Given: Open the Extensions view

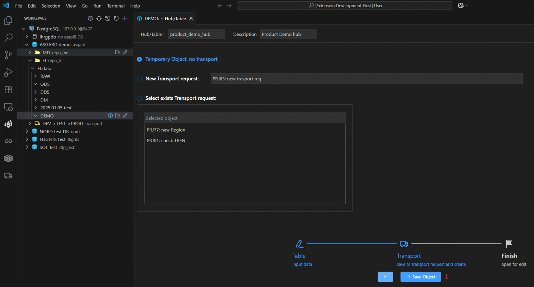Looking at the screenshot, I should (x=8, y=90).
